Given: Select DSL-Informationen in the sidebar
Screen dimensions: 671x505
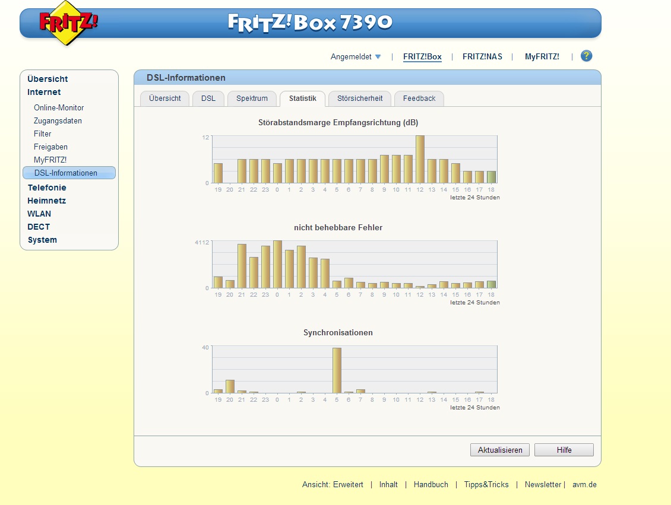Looking at the screenshot, I should click(x=69, y=173).
